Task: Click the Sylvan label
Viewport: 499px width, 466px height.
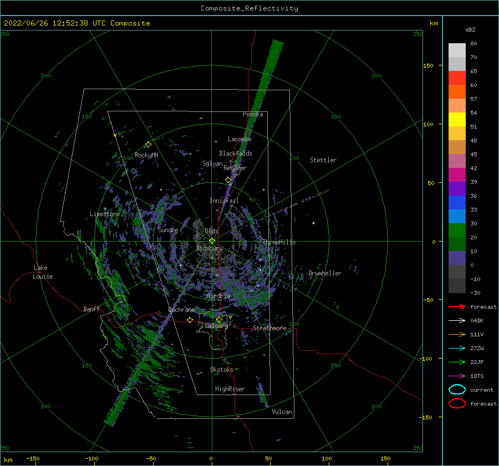Action: click(212, 163)
